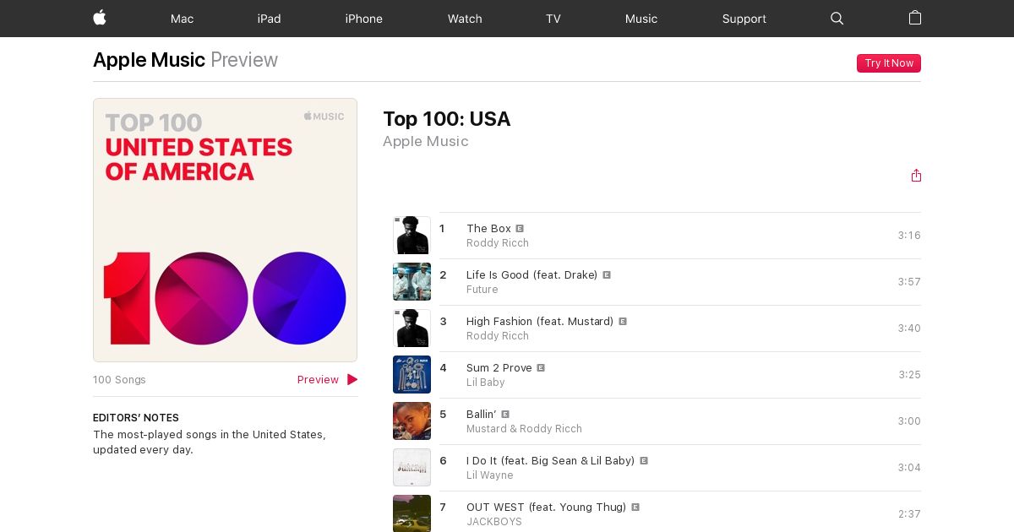Image resolution: width=1014 pixels, height=532 pixels.
Task: Go to the Support navigation item
Action: 744,19
